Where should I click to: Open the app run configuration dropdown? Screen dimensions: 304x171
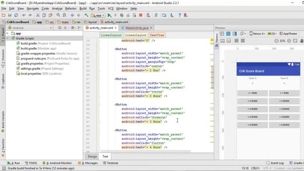point(98,15)
